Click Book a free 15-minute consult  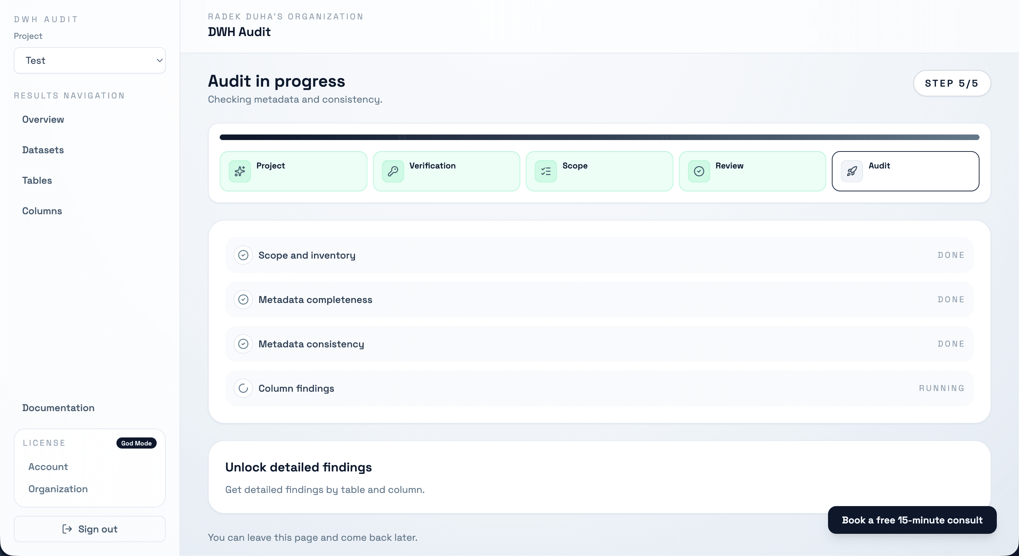pos(912,520)
